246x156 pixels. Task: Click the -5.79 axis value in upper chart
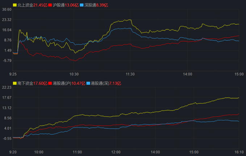click(x=7, y=61)
